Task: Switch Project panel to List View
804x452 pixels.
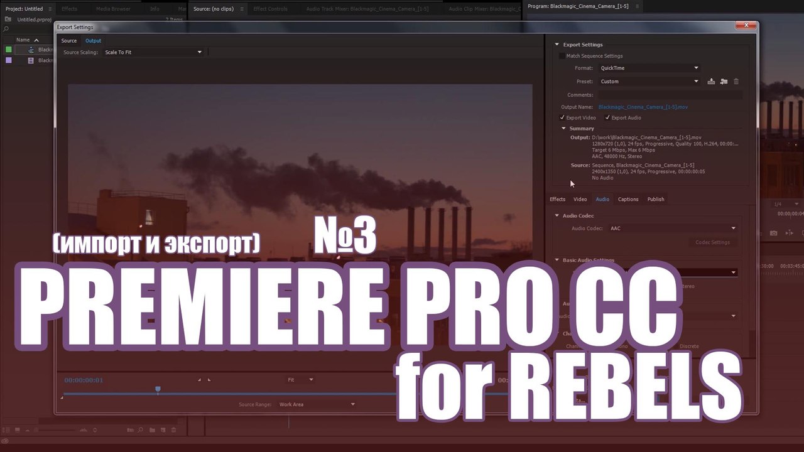Action: click(x=6, y=430)
